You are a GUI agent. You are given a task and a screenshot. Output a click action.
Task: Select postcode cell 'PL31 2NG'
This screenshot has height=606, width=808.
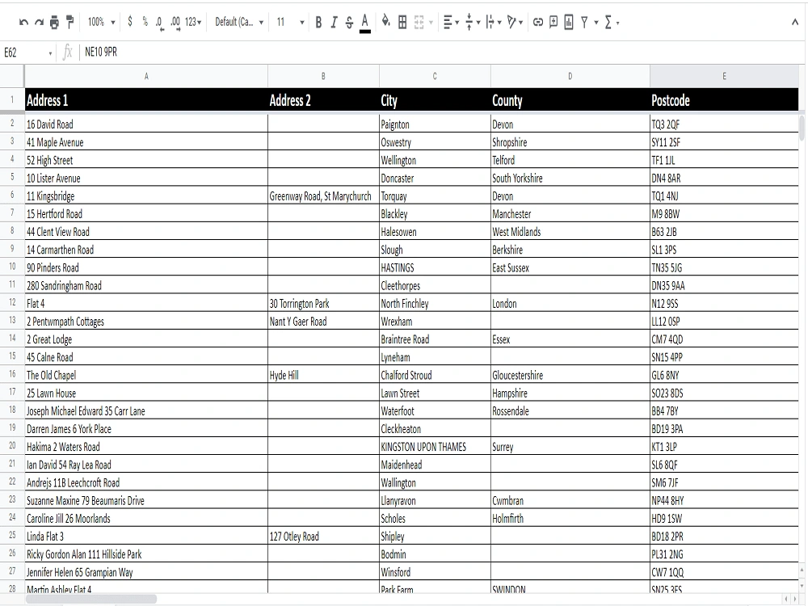[724, 554]
